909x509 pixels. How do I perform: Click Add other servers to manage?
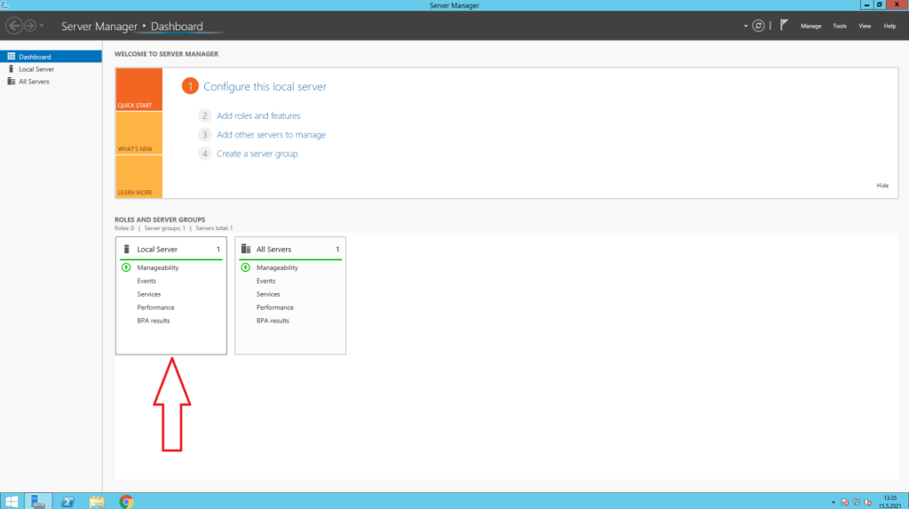[271, 135]
